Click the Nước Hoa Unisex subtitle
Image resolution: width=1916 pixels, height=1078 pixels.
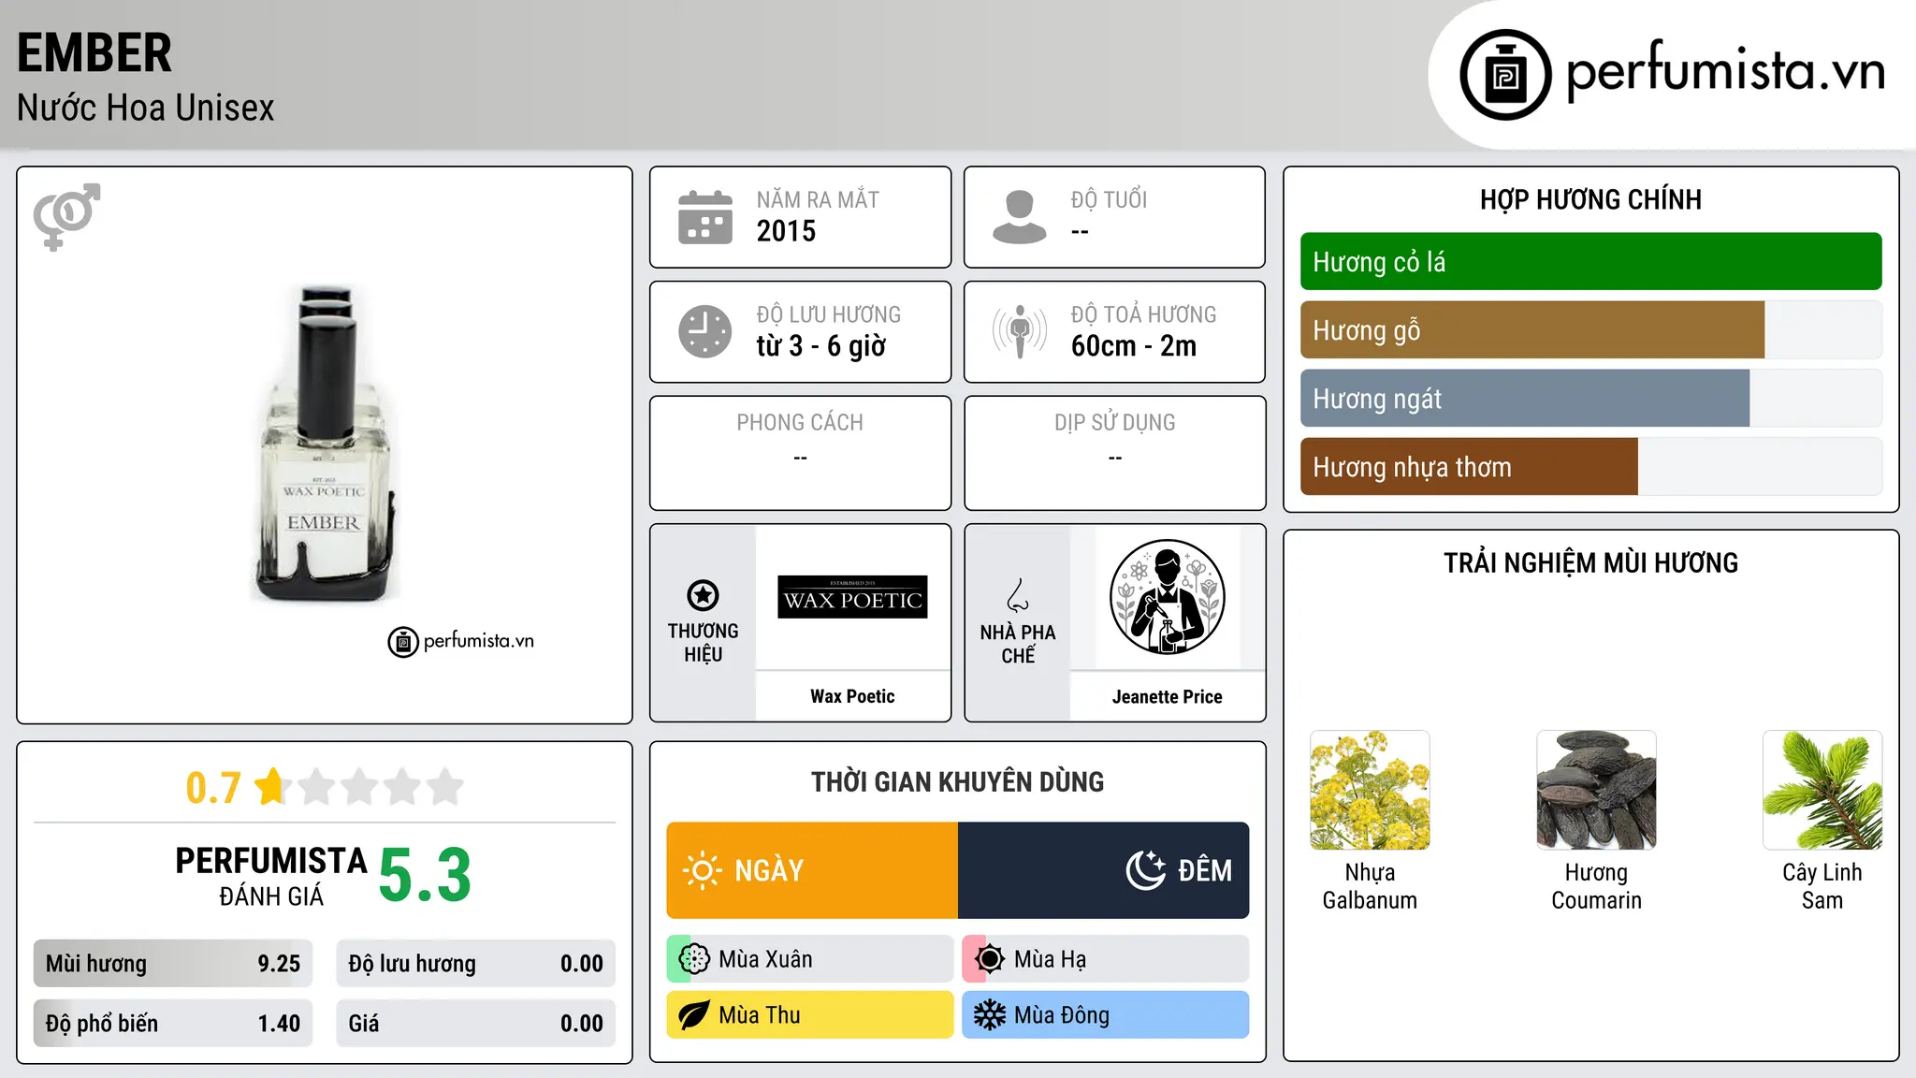(x=146, y=108)
